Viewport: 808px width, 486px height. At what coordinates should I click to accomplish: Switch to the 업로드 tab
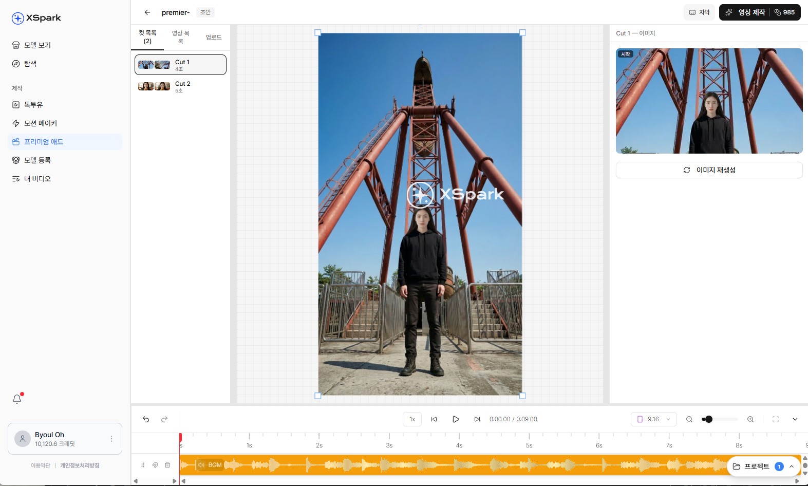214,38
